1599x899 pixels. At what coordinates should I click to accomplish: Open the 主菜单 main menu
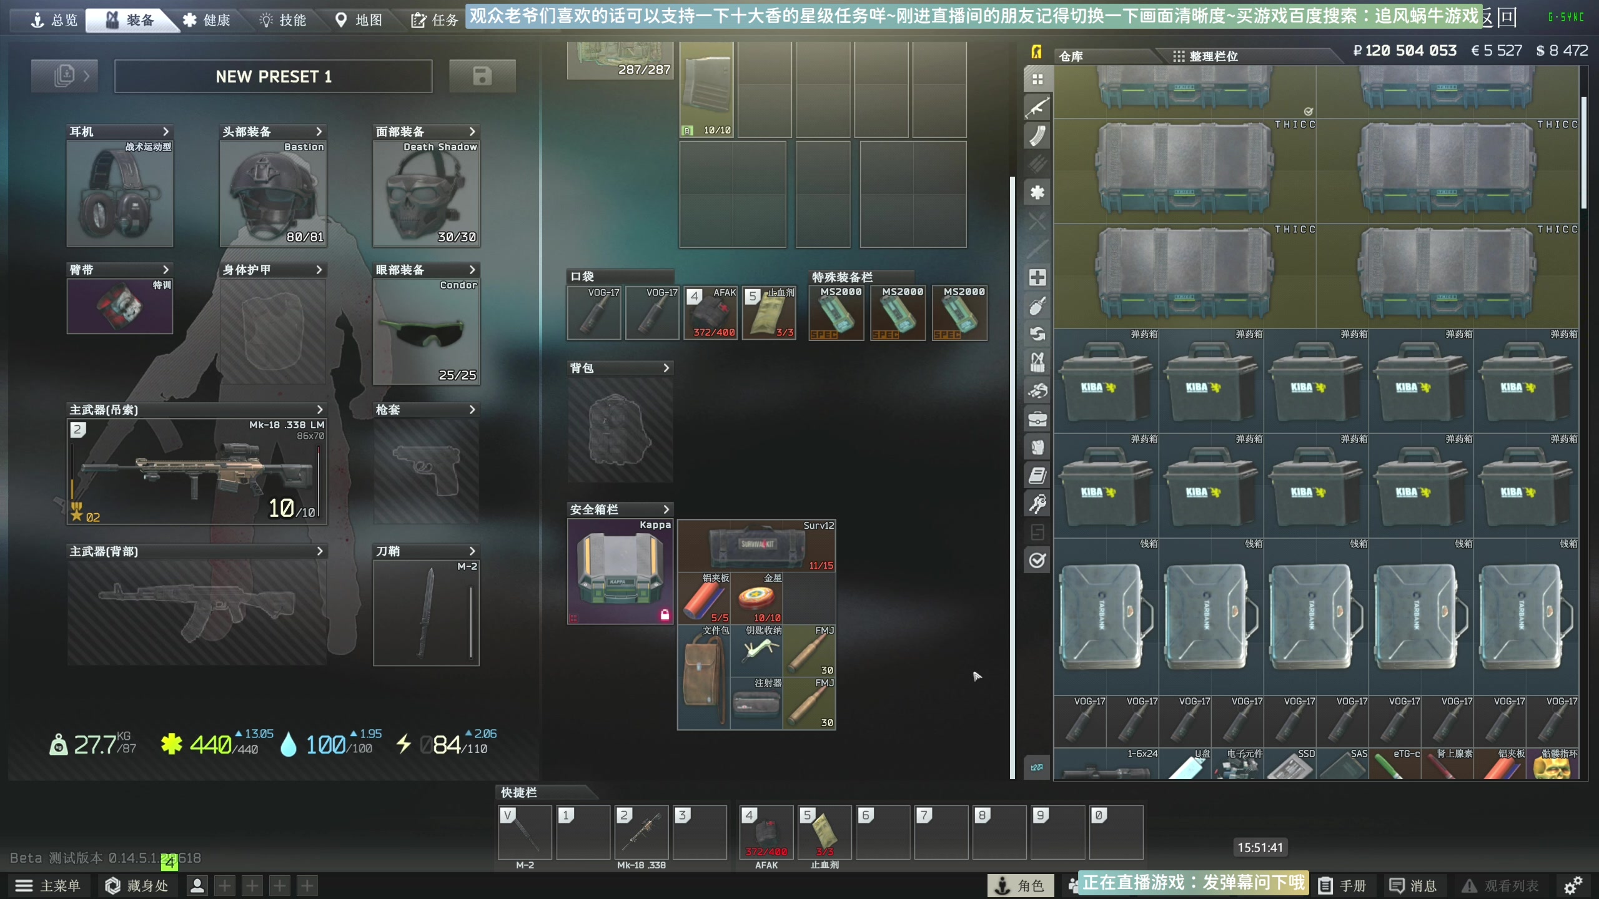click(49, 885)
